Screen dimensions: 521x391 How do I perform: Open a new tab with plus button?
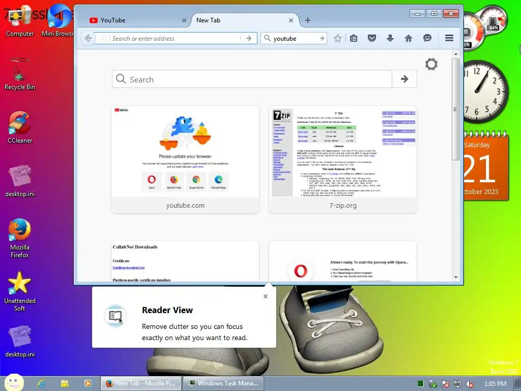pyautogui.click(x=308, y=20)
